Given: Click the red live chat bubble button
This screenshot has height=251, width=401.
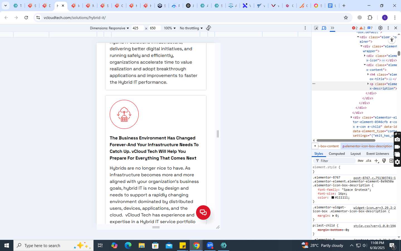Looking at the screenshot, I should [x=203, y=213].
